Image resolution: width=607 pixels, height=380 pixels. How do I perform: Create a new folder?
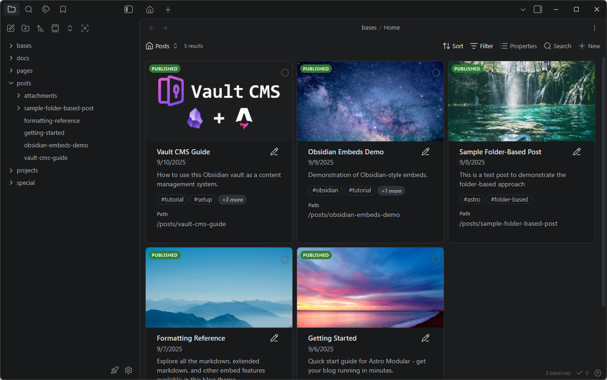[x=25, y=28]
